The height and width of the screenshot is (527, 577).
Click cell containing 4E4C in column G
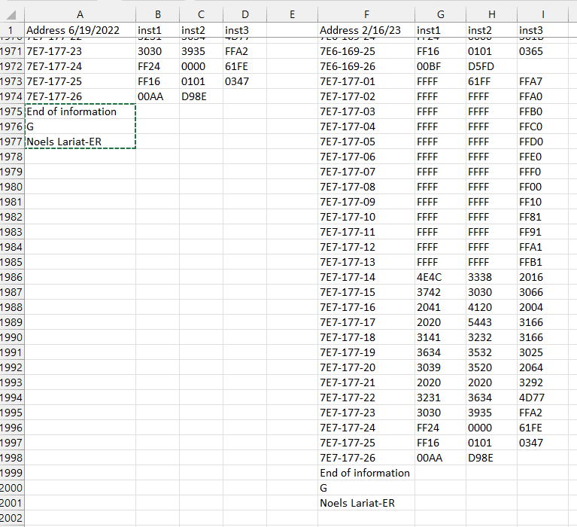430,277
